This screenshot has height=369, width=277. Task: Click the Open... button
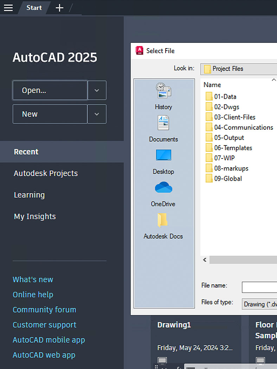tap(50, 90)
